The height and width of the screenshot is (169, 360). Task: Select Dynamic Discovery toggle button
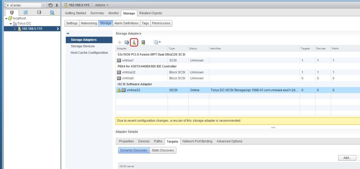point(134,151)
